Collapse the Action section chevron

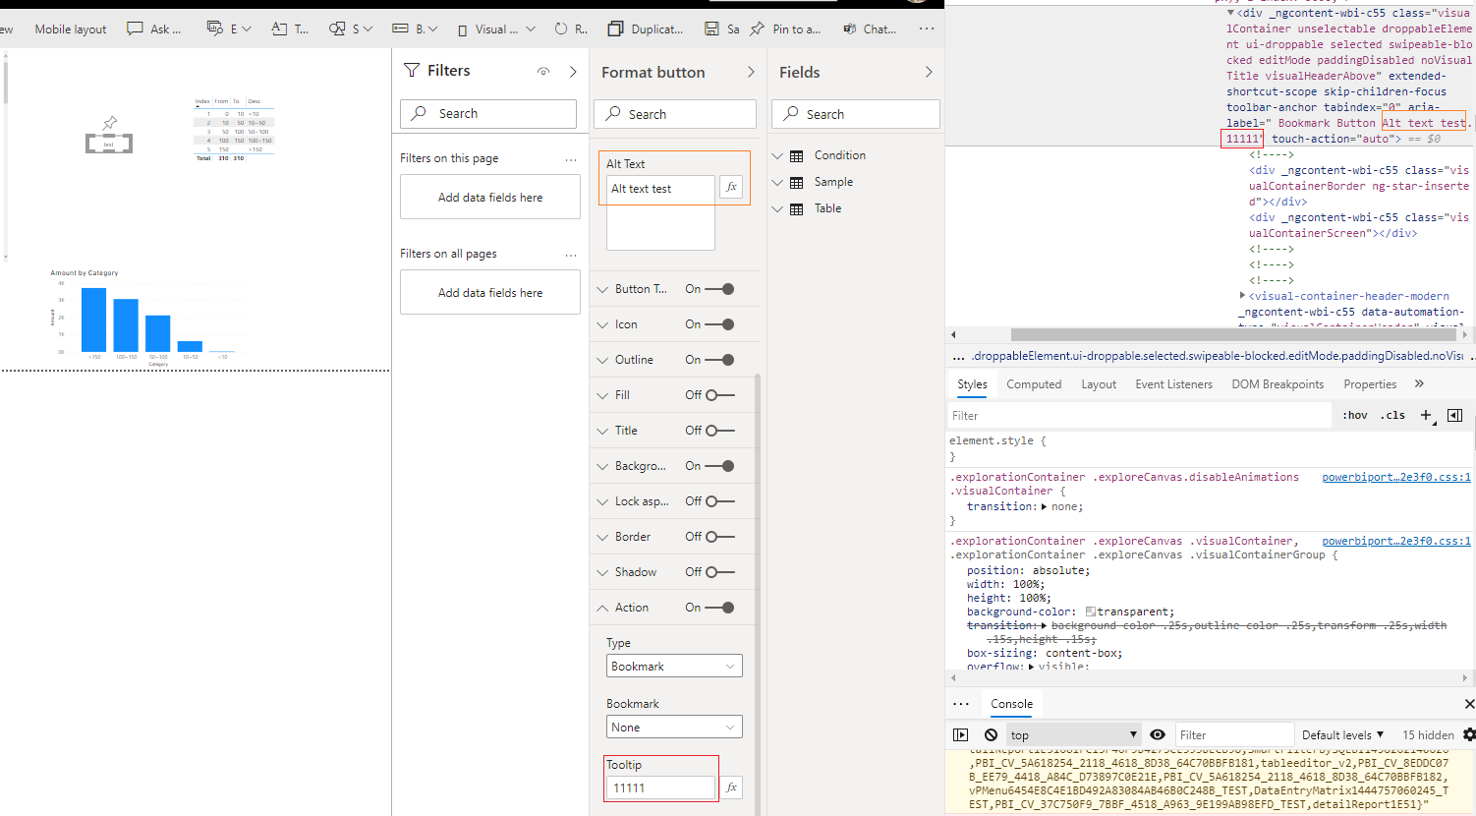coord(602,608)
